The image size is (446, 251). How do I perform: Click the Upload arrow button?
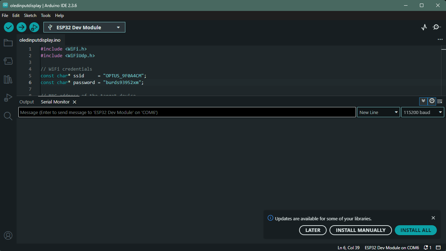22,27
